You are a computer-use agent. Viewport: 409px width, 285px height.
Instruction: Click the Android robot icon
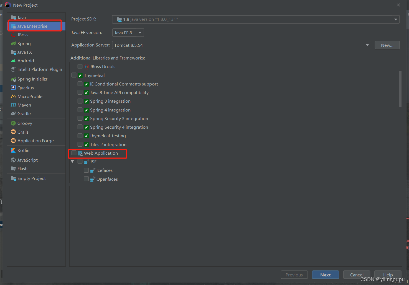click(x=13, y=61)
